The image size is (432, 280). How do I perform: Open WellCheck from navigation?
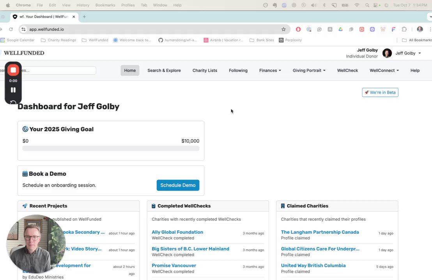347,70
